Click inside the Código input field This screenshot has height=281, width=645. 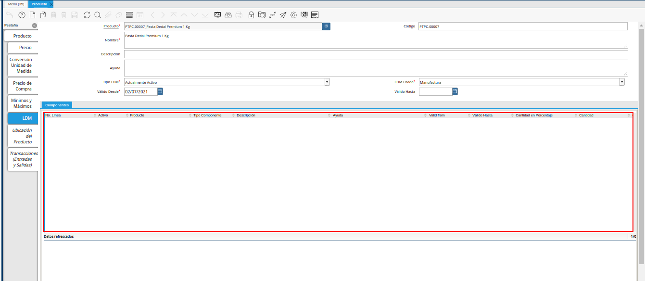point(523,26)
